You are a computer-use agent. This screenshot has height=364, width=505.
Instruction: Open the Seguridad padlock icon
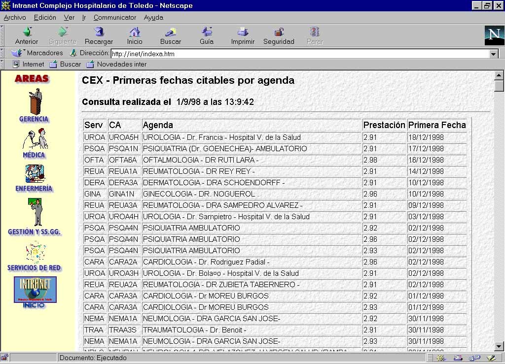point(279,33)
